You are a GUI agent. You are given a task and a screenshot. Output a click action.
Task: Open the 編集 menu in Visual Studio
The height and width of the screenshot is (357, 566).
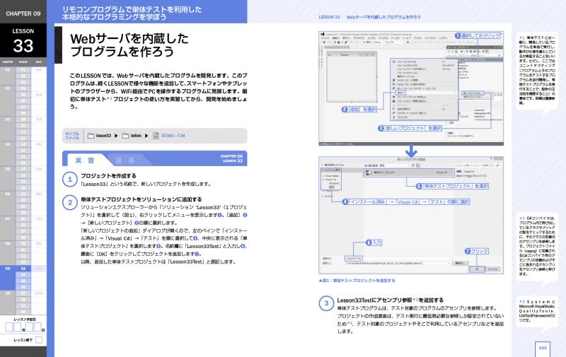[335, 38]
